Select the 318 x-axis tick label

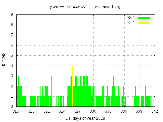pyautogui.click(x=31, y=111)
